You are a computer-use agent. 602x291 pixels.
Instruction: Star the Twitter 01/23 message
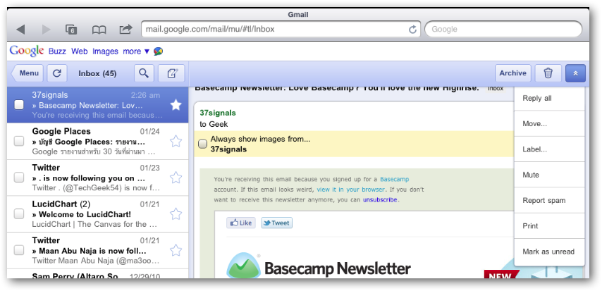176,178
